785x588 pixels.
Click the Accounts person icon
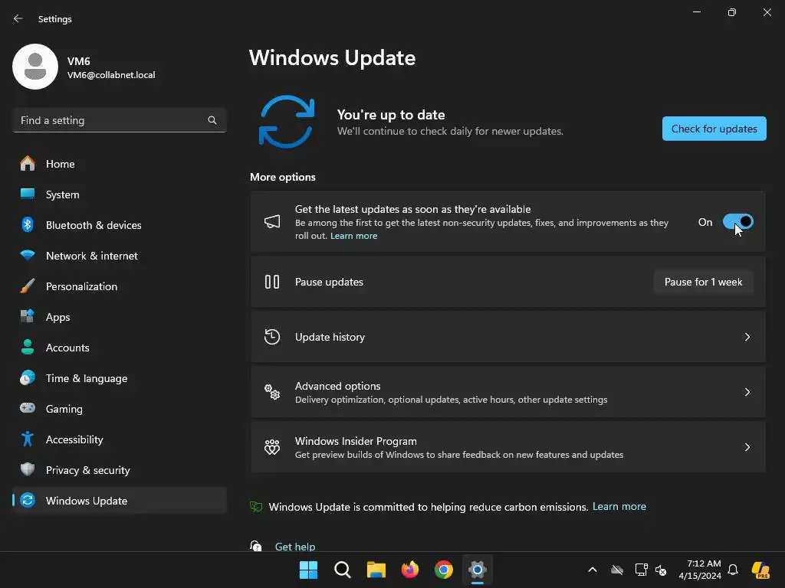pyautogui.click(x=28, y=347)
